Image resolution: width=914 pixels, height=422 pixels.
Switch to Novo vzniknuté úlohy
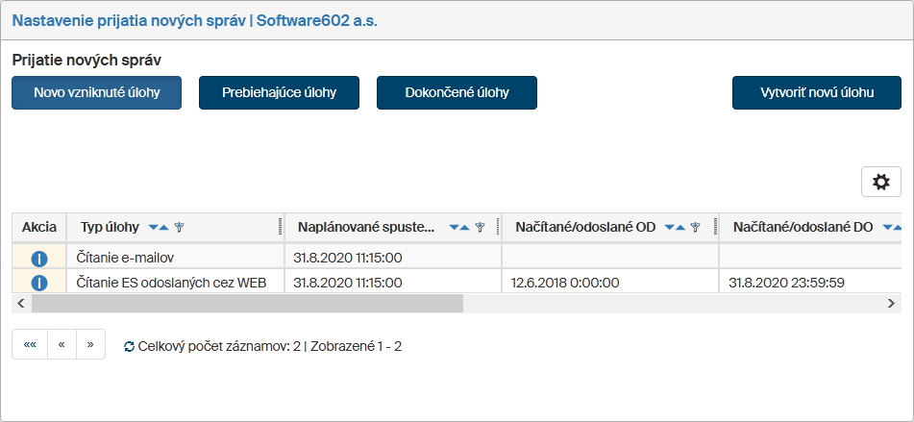tap(96, 93)
